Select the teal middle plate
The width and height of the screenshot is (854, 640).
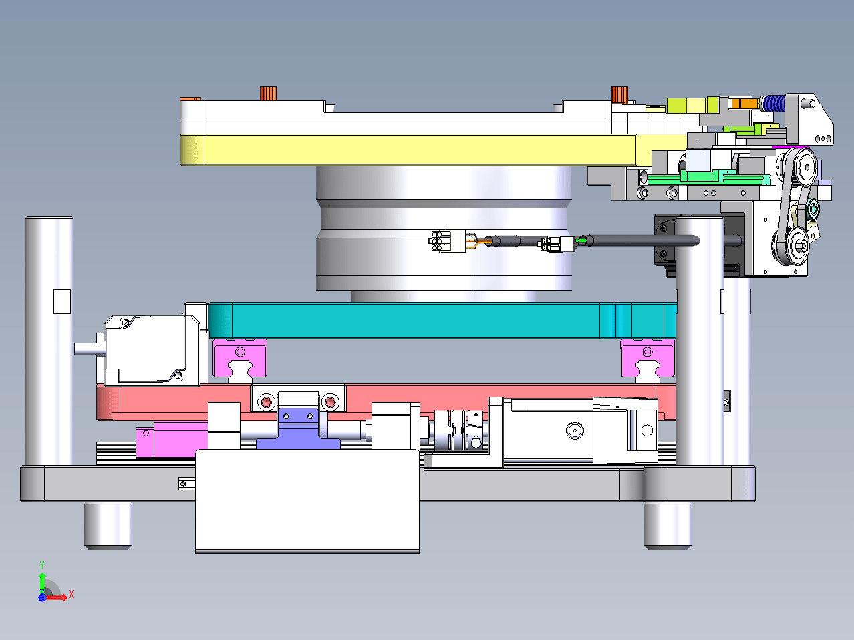tap(441, 320)
